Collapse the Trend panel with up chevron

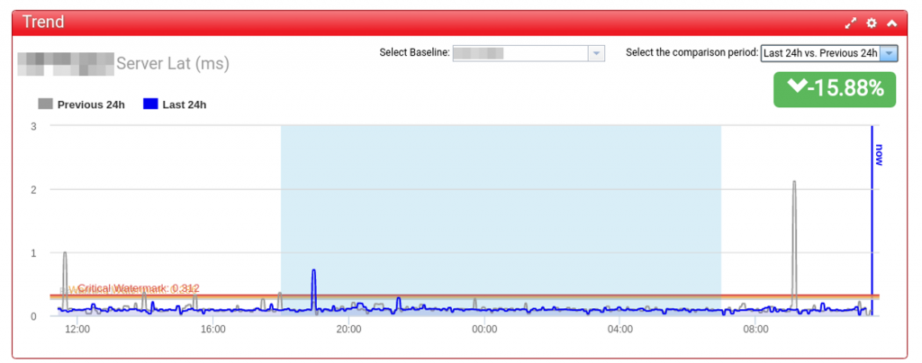892,23
